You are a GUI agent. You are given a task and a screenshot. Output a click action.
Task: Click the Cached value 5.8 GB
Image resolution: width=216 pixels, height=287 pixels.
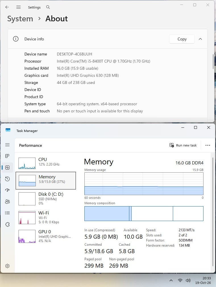127,251
